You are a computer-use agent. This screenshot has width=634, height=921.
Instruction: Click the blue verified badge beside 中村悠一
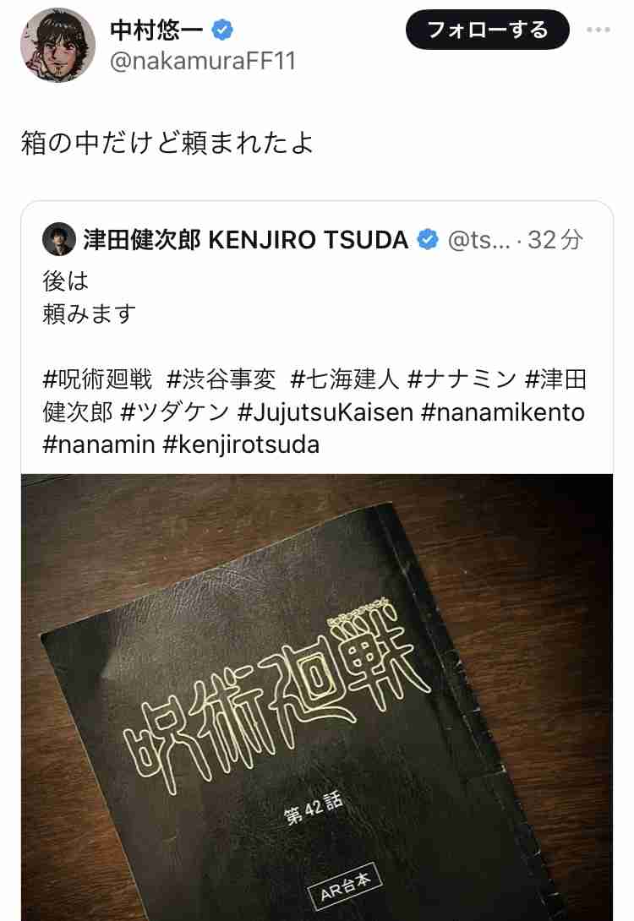[x=222, y=30]
